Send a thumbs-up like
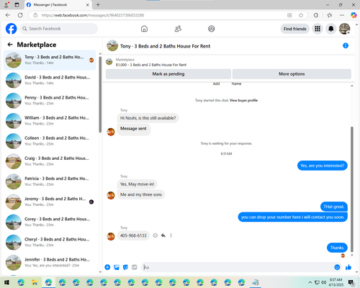The width and height of the screenshot is (360, 288). 348,267
